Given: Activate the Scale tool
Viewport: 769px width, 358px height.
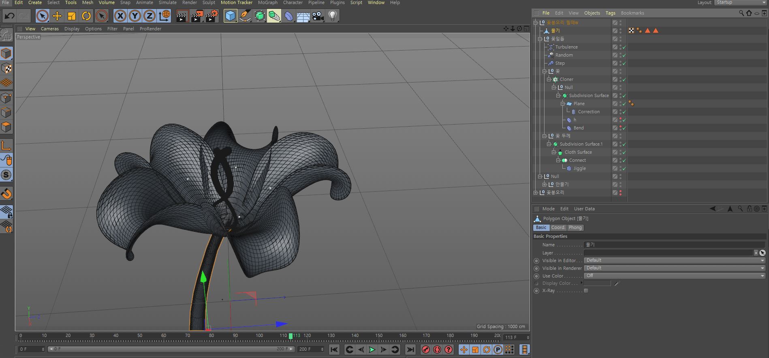Looking at the screenshot, I should (x=72, y=16).
